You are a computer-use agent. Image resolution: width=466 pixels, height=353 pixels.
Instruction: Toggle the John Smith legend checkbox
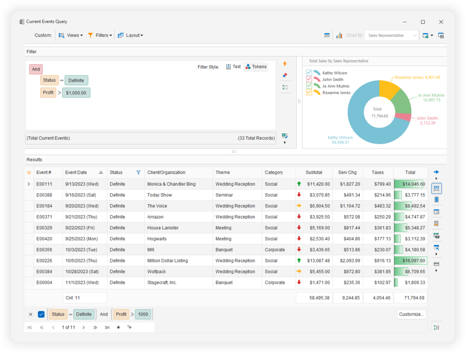[309, 79]
